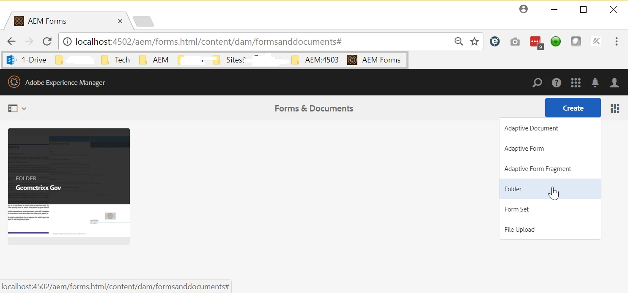The width and height of the screenshot is (628, 293).
Task: Choose Adaptive Form from Create menu
Action: click(550, 149)
